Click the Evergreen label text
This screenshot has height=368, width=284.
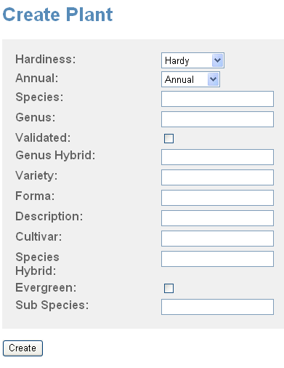[x=46, y=288]
